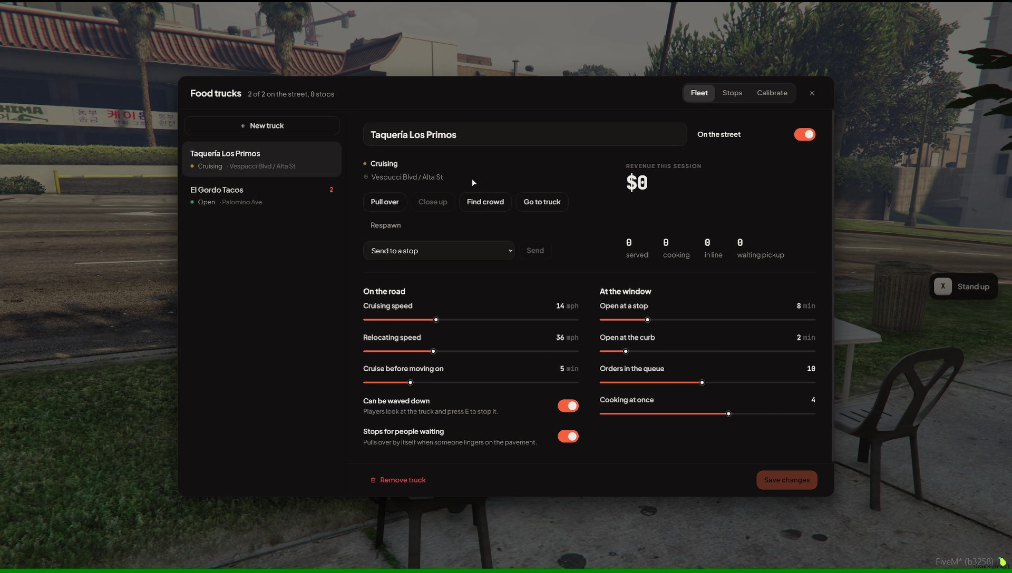The width and height of the screenshot is (1012, 573).
Task: Click the $0 revenue value
Action: click(637, 183)
